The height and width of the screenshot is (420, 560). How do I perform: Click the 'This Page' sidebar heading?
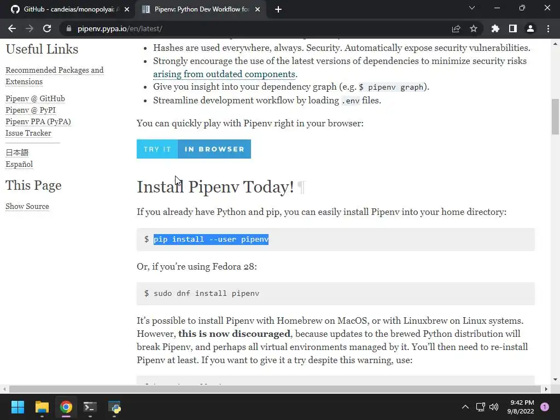[33, 185]
